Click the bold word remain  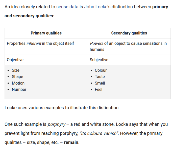tap(71, 142)
